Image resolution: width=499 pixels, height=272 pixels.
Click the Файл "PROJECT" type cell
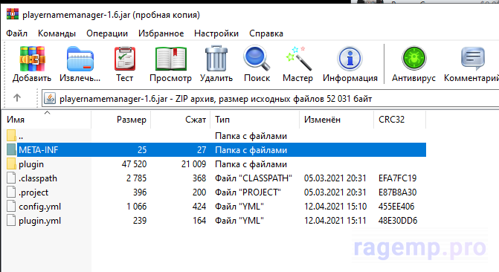tap(248, 192)
